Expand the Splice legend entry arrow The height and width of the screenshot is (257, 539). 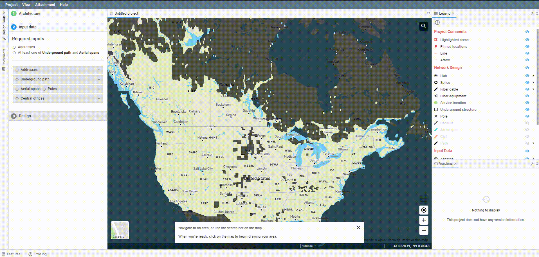[x=533, y=82]
